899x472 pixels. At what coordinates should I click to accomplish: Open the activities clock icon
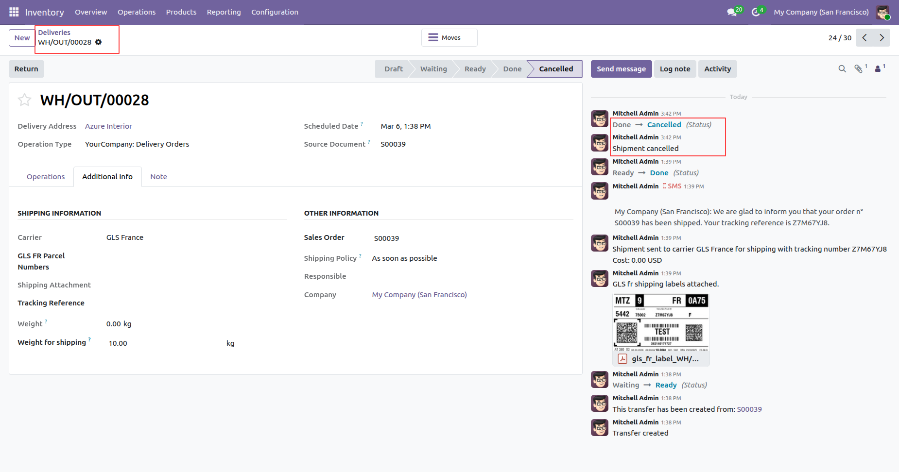756,12
